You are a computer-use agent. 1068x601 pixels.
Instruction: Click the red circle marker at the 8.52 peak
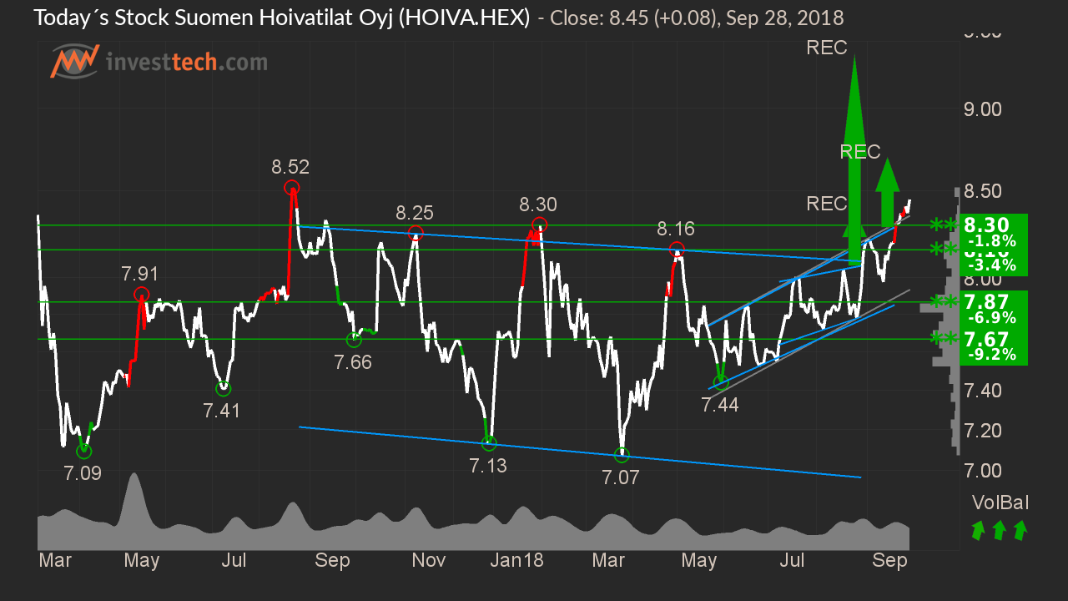pyautogui.click(x=291, y=188)
